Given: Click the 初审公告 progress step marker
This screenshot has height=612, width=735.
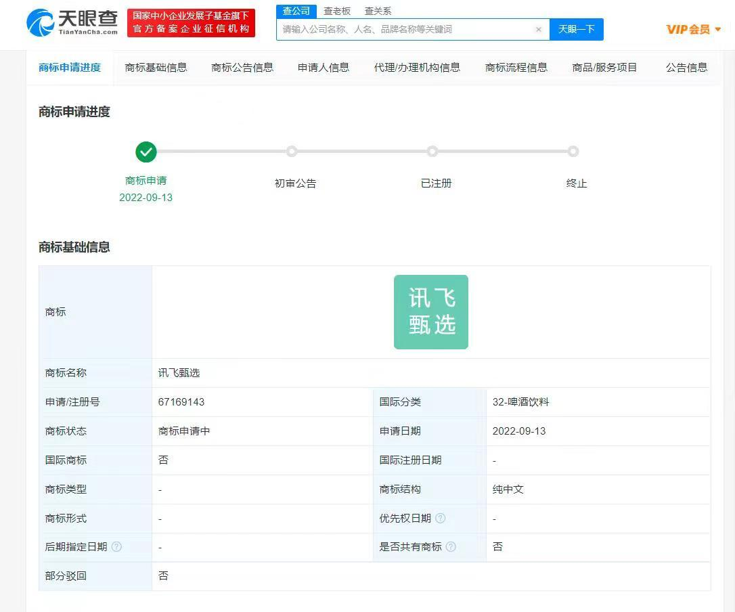Looking at the screenshot, I should coord(292,152).
